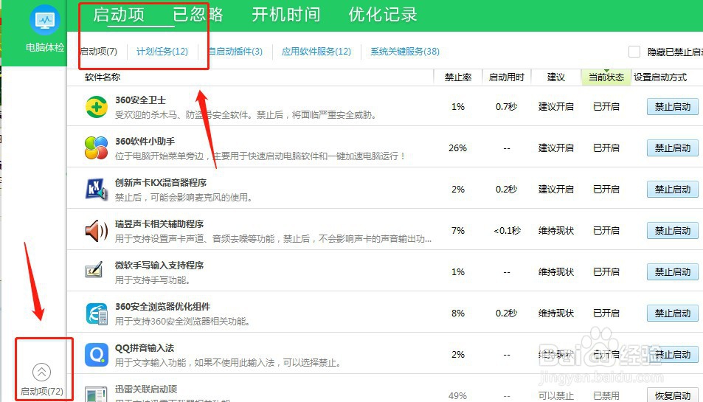Click 已开启 status in 360软件小助手 row
Image resolution: width=703 pixels, height=402 pixels.
606,148
